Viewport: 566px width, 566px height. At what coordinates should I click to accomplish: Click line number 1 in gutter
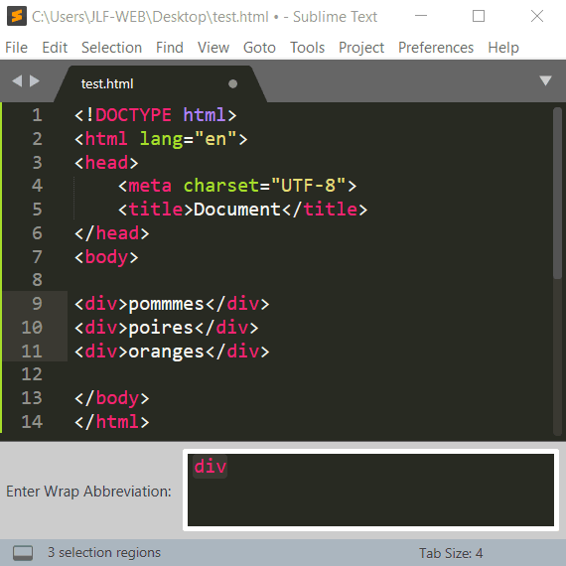pos(37,115)
